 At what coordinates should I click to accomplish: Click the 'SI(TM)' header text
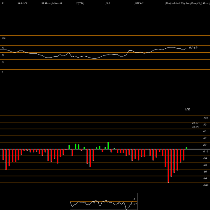tap(80, 3)
